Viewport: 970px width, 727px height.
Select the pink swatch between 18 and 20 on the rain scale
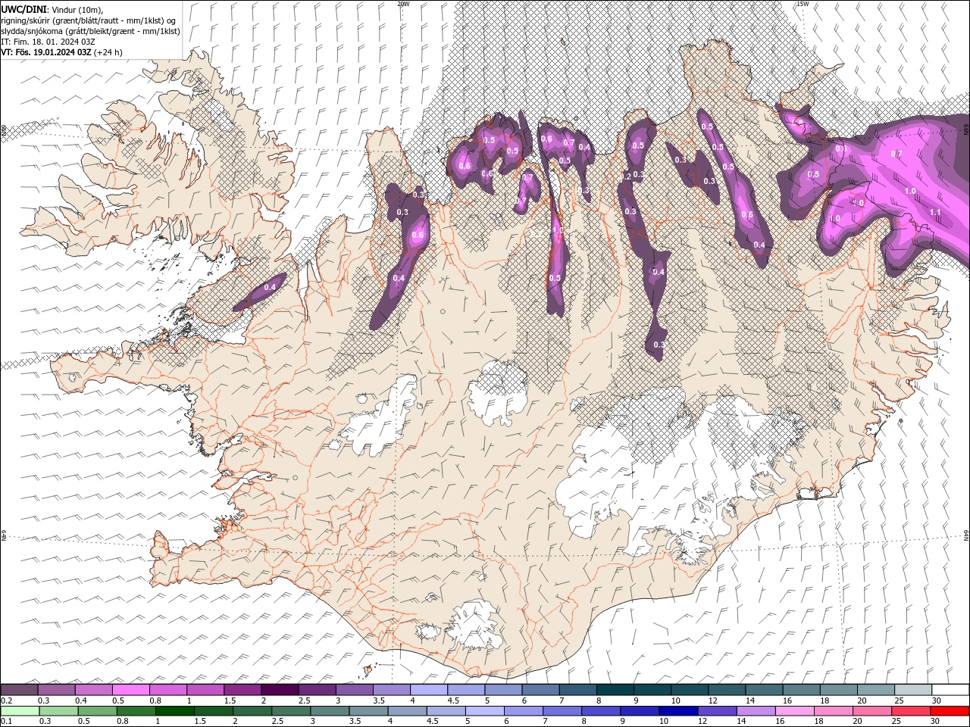833,711
